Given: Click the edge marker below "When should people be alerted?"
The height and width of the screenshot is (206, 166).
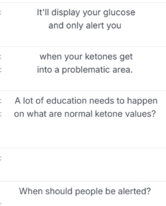Looking at the screenshot, I should coord(0,204).
